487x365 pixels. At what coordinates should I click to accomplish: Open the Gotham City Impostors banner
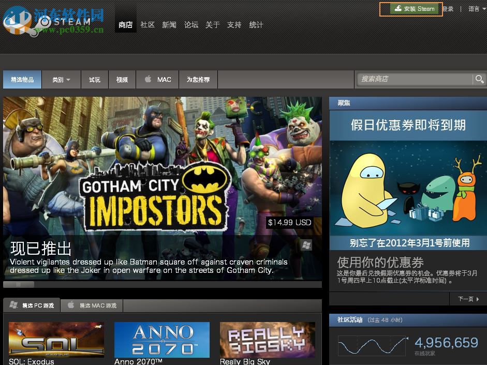(x=163, y=188)
